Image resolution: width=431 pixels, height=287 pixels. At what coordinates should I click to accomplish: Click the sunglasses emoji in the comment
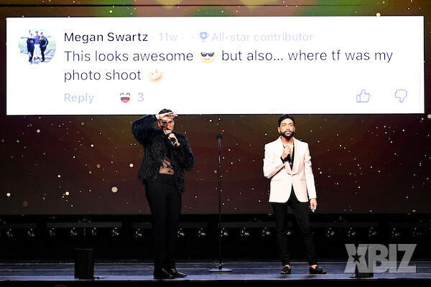click(208, 57)
